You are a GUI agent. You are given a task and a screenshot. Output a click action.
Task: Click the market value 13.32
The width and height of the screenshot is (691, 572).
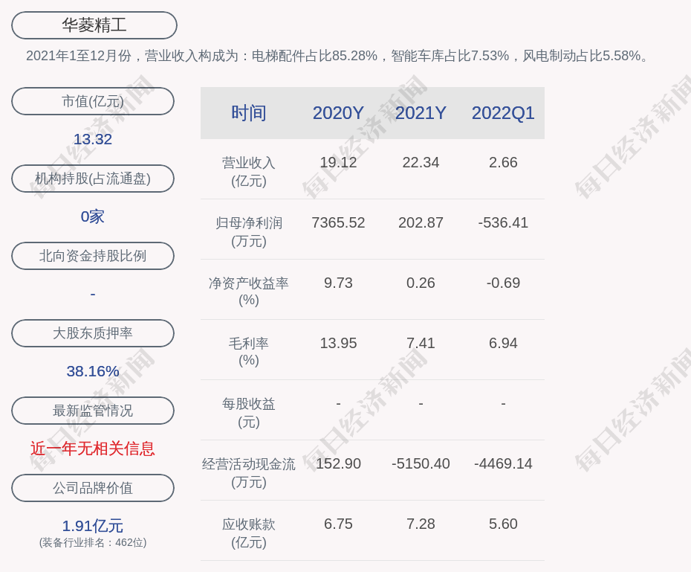pyautogui.click(x=93, y=139)
